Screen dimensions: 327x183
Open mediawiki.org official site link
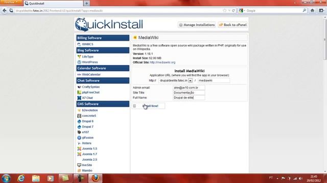point(162,62)
